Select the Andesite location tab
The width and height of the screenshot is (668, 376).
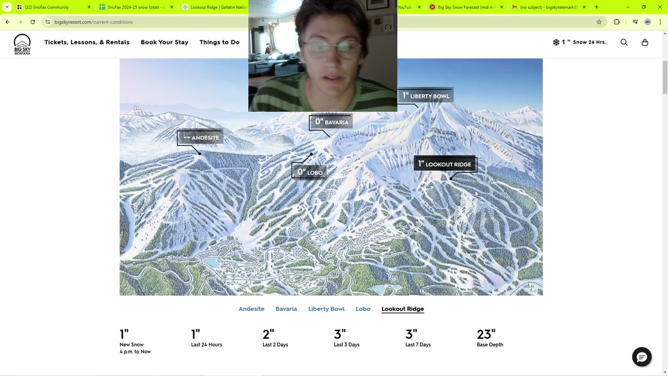point(252,309)
